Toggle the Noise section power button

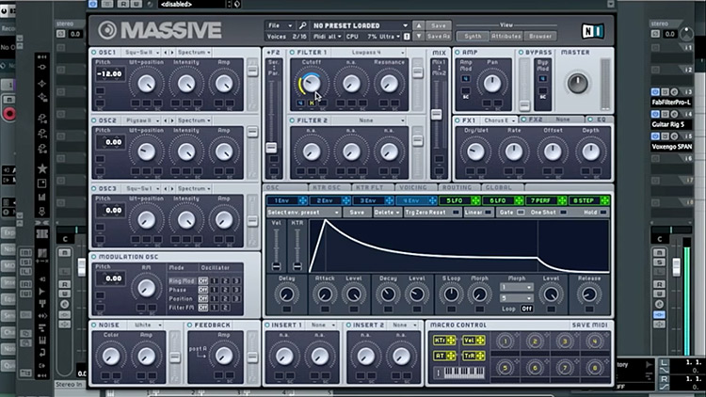coord(94,325)
